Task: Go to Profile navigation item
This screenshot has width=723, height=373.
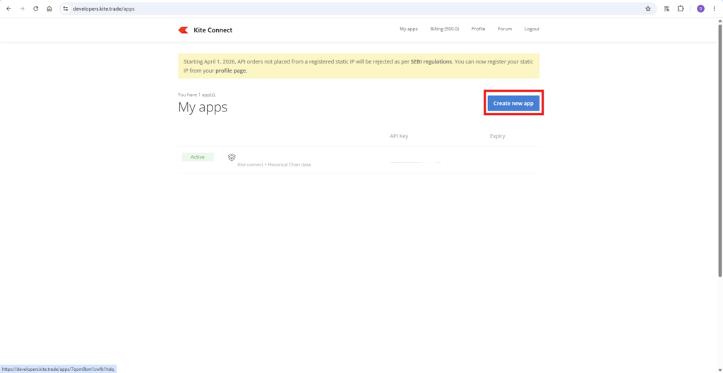Action: coord(478,29)
